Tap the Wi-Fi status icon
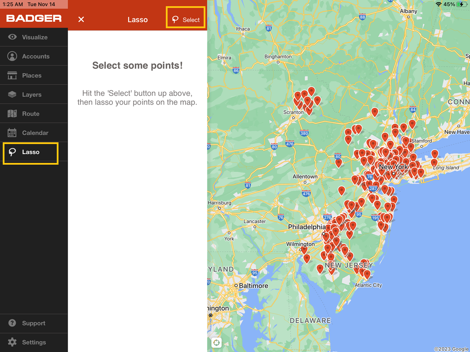The image size is (470, 352). click(439, 4)
